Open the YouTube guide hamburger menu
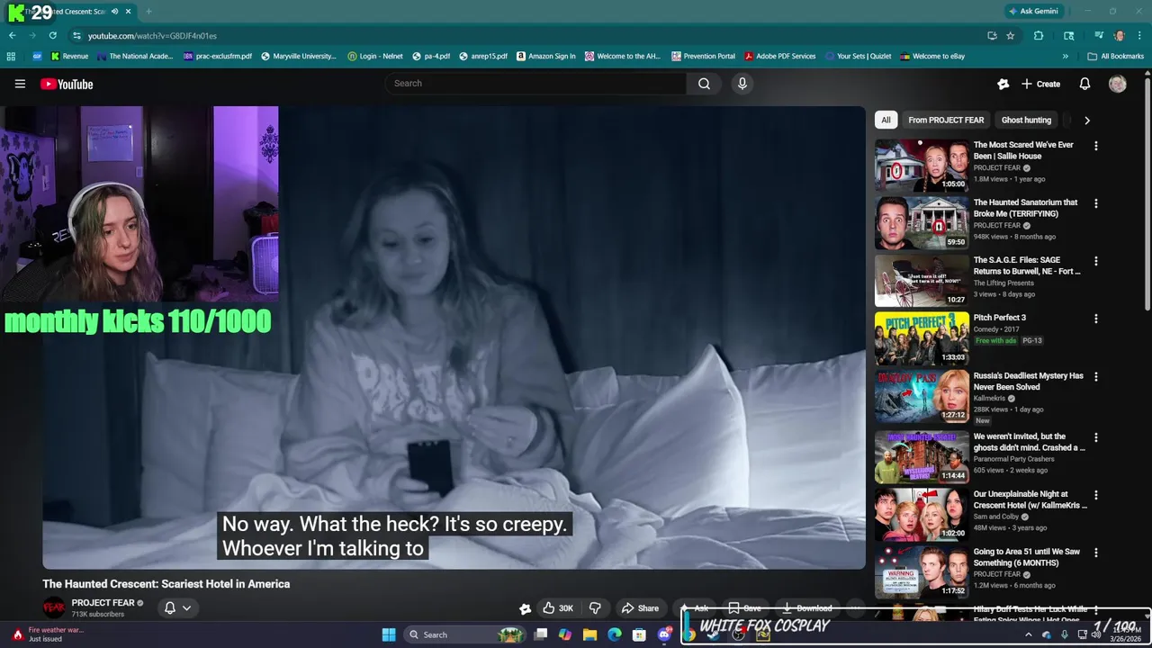Image resolution: width=1152 pixels, height=648 pixels. (x=20, y=84)
